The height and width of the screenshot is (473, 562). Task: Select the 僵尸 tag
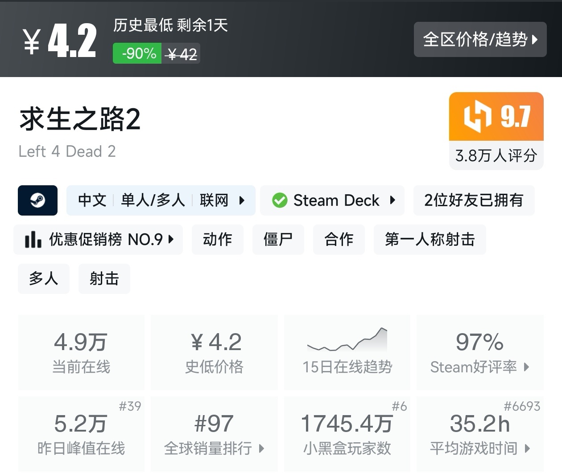pos(278,240)
